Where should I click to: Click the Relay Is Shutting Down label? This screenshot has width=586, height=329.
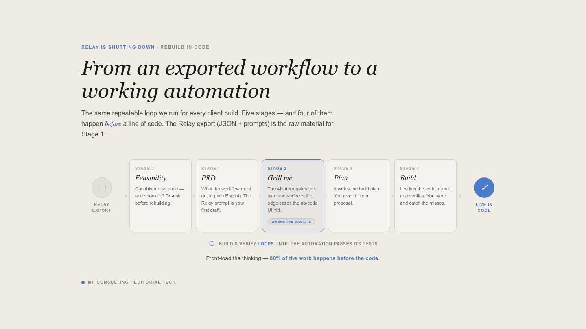[x=118, y=47]
